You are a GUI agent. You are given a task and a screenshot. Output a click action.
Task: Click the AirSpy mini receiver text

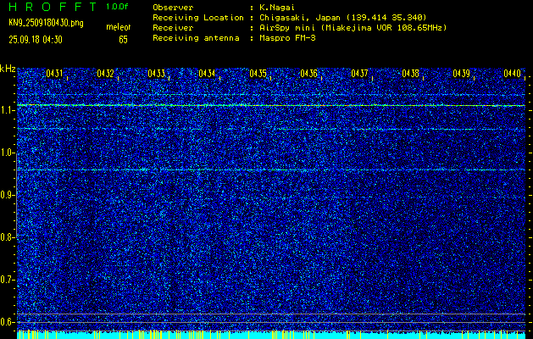[353, 28]
